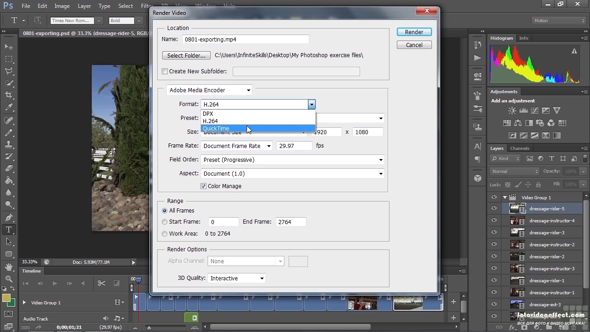Collapse Video Group 1 in Layers panel
590x332 pixels.
(x=505, y=197)
